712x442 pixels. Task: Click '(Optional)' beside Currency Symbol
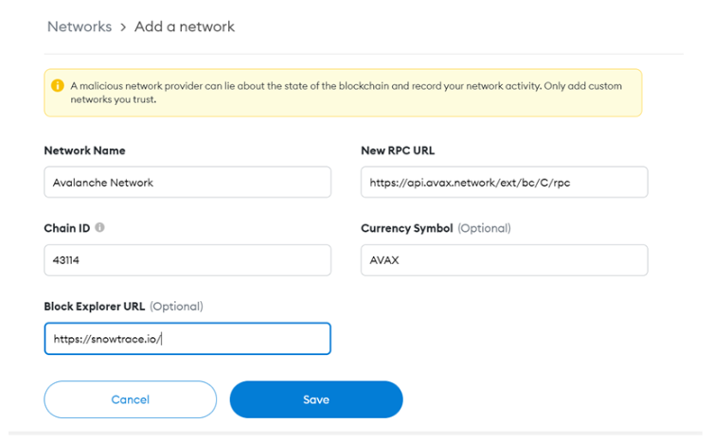click(x=484, y=228)
